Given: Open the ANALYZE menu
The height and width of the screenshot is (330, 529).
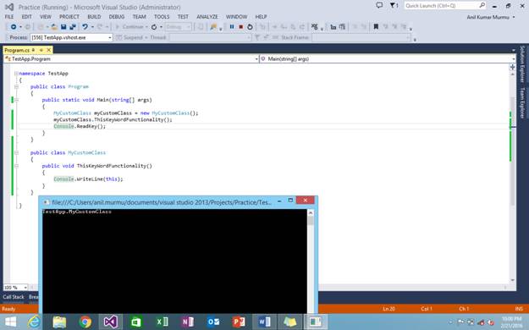Looking at the screenshot, I should click(x=207, y=17).
